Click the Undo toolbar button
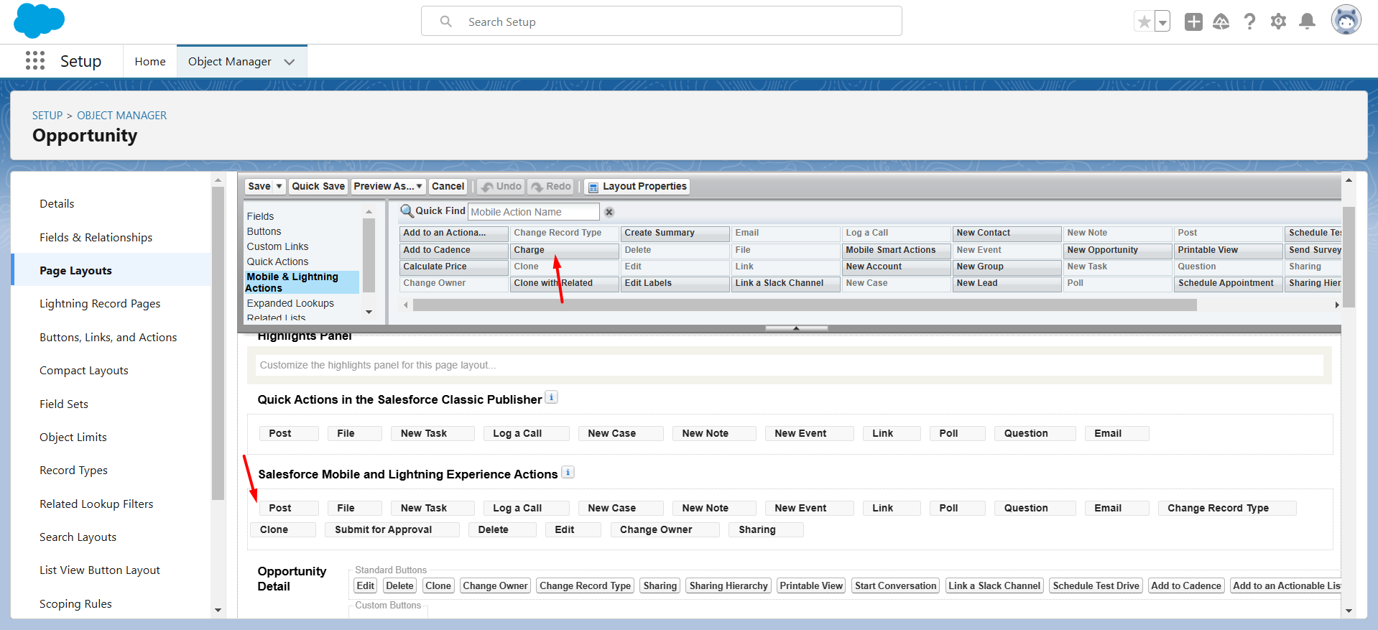The height and width of the screenshot is (630, 1378). point(501,187)
